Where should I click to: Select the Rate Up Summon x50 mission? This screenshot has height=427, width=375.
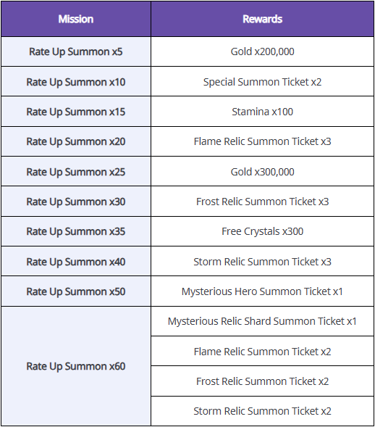click(76, 291)
